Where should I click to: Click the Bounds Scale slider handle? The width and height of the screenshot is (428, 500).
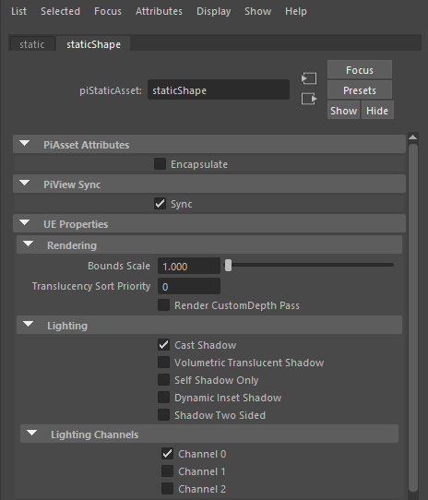point(228,266)
